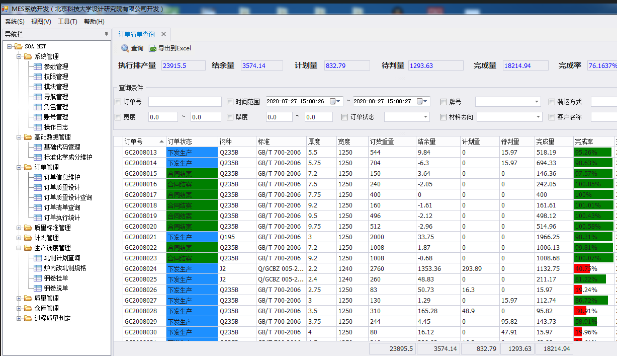The height and width of the screenshot is (356, 617).
Task: Click the folder icon of 订单管理
Action: point(28,167)
